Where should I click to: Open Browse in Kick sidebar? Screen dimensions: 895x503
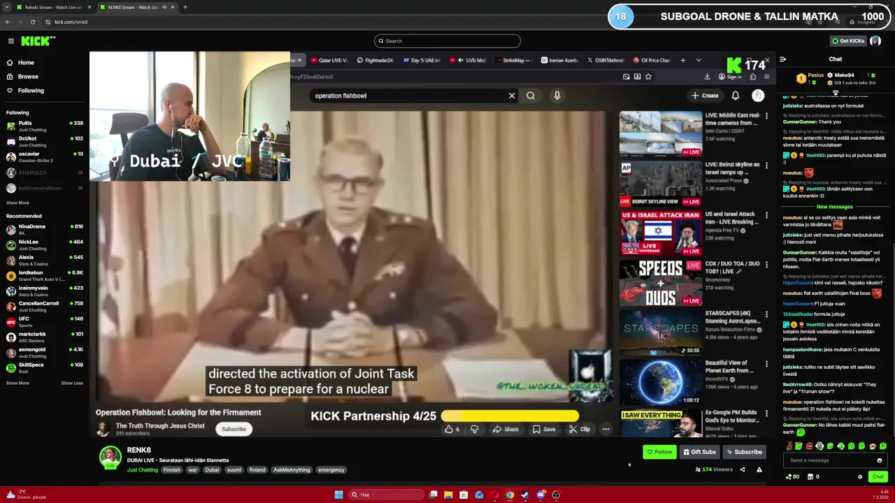click(22, 77)
